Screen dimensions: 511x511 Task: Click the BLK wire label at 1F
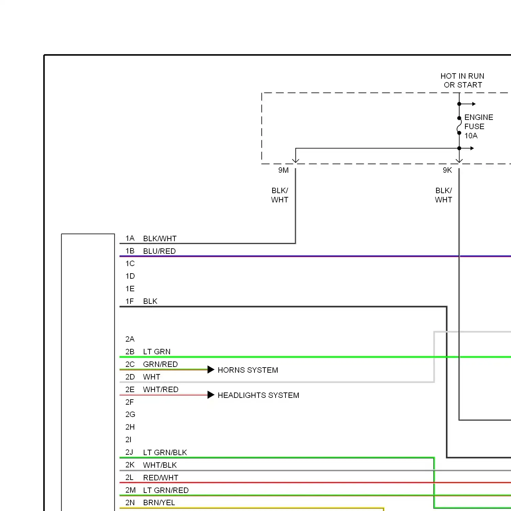(150, 301)
